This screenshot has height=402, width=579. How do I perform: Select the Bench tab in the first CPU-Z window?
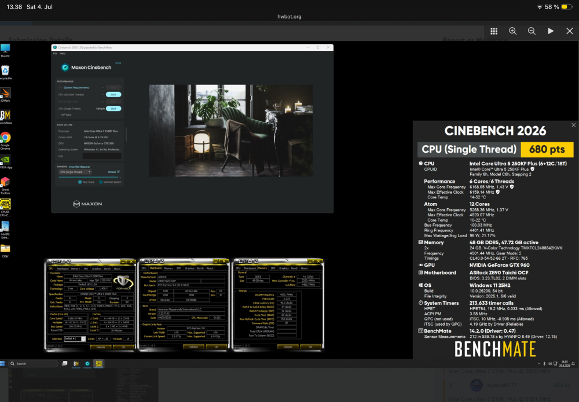point(107,268)
